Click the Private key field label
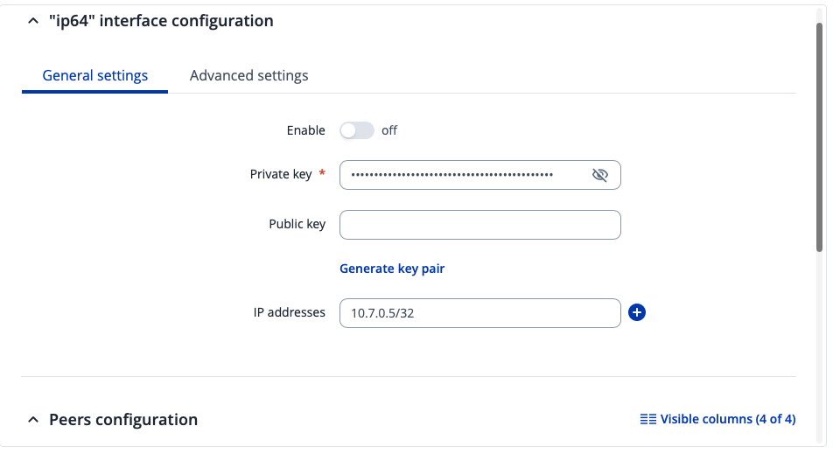Viewport: 833px width, 454px height. [x=281, y=174]
